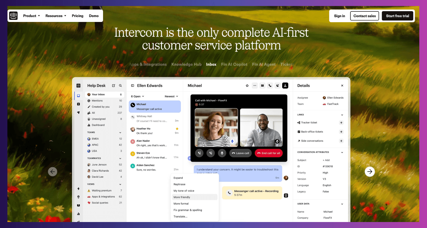Screen dimensions: 427x228
Task: Click the lightning bolt automation icon
Action: click(78, 189)
